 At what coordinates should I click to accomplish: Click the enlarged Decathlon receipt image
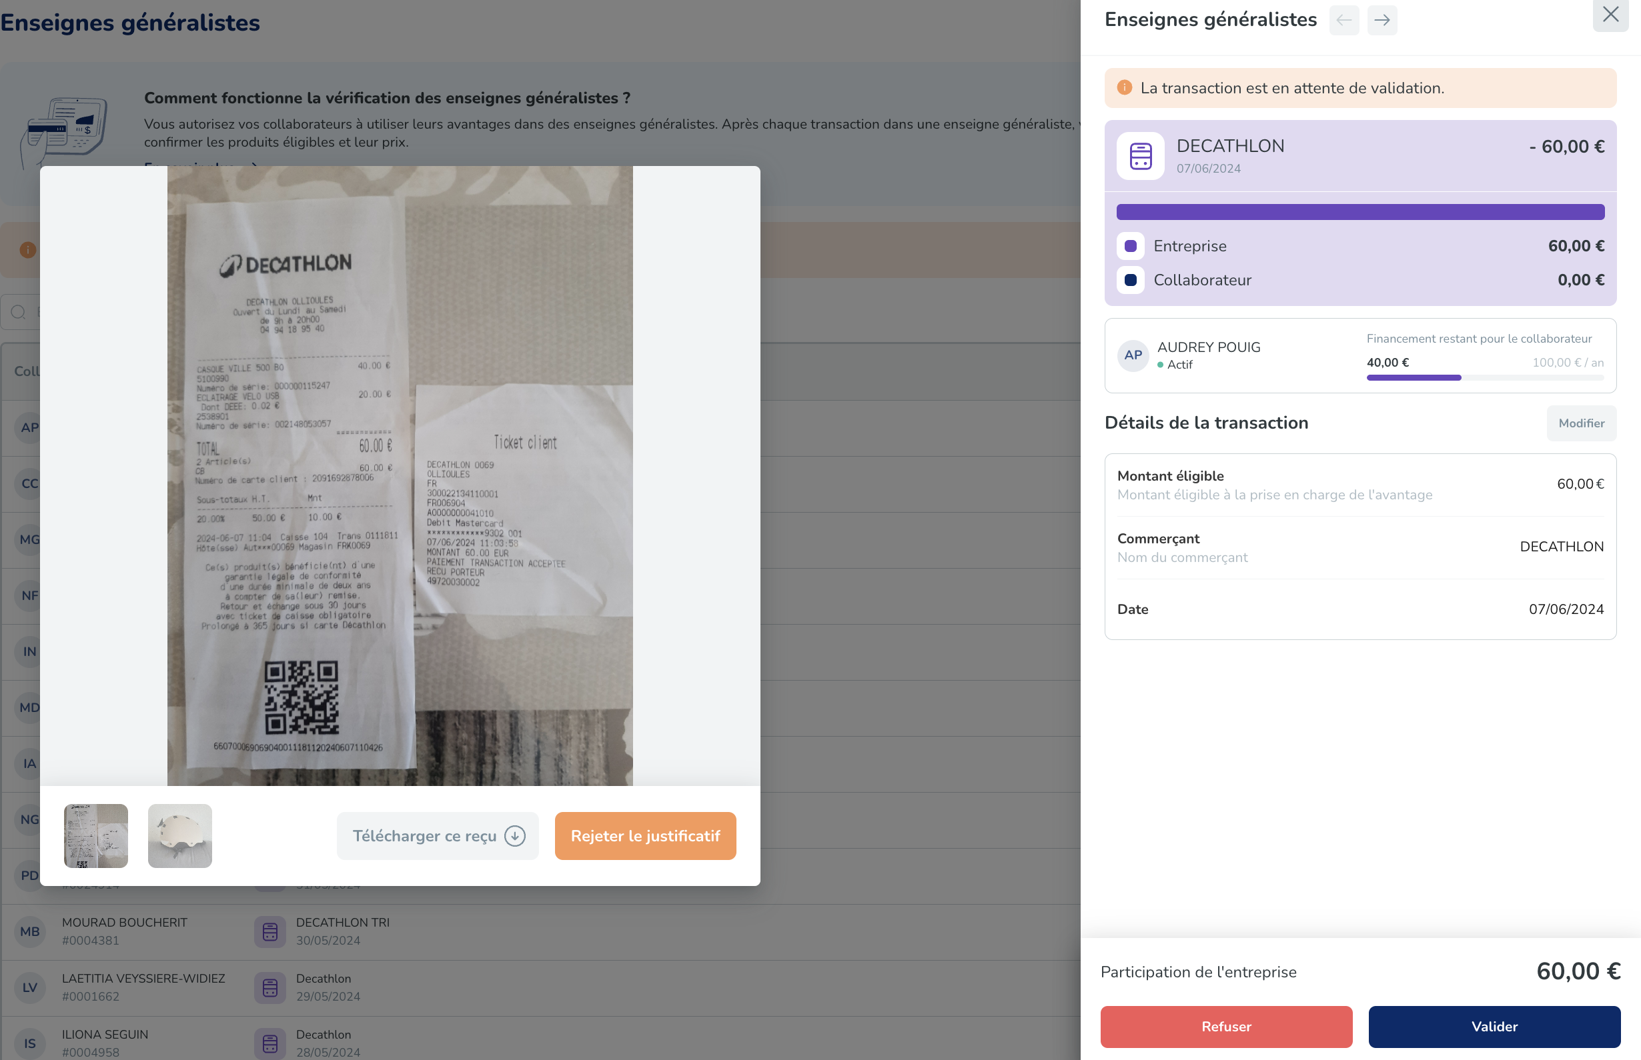[400, 475]
